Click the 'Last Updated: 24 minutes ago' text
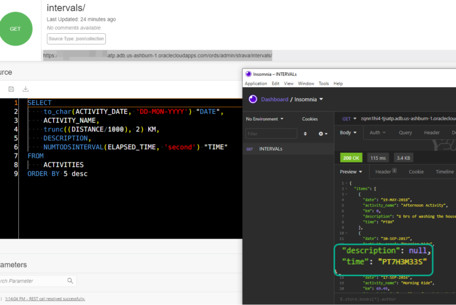The image size is (456, 305). (x=81, y=19)
